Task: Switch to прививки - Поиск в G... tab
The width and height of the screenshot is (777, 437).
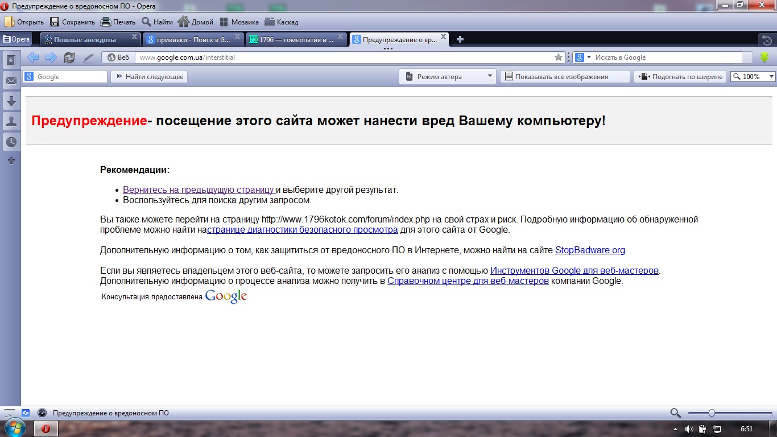Action: (x=188, y=39)
